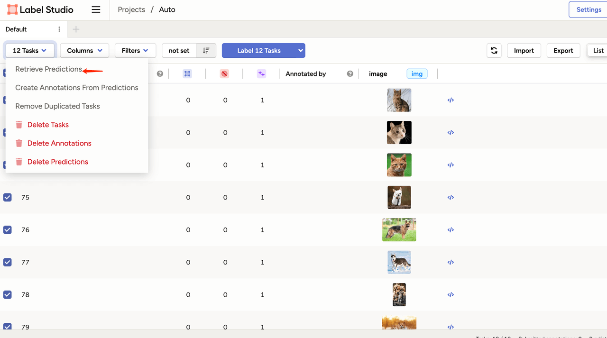Click help icon beside Annotated by
Image resolution: width=607 pixels, height=338 pixels.
[350, 74]
